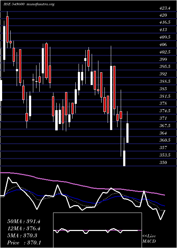Click the 378 price axis label
177x248 pixels.
(163, 103)
